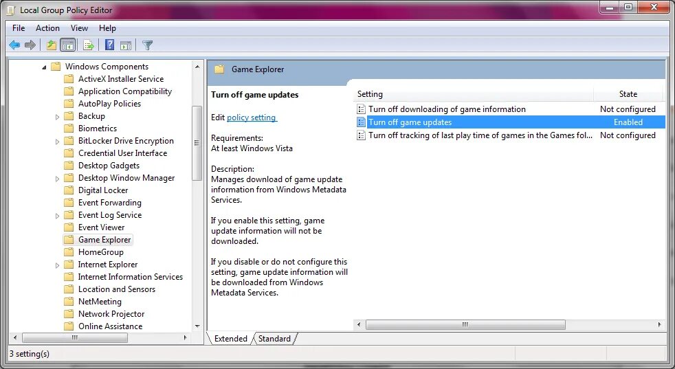Screen dimensions: 675x369
Task: Click the settings list scroll right arrow
Action: [659, 325]
